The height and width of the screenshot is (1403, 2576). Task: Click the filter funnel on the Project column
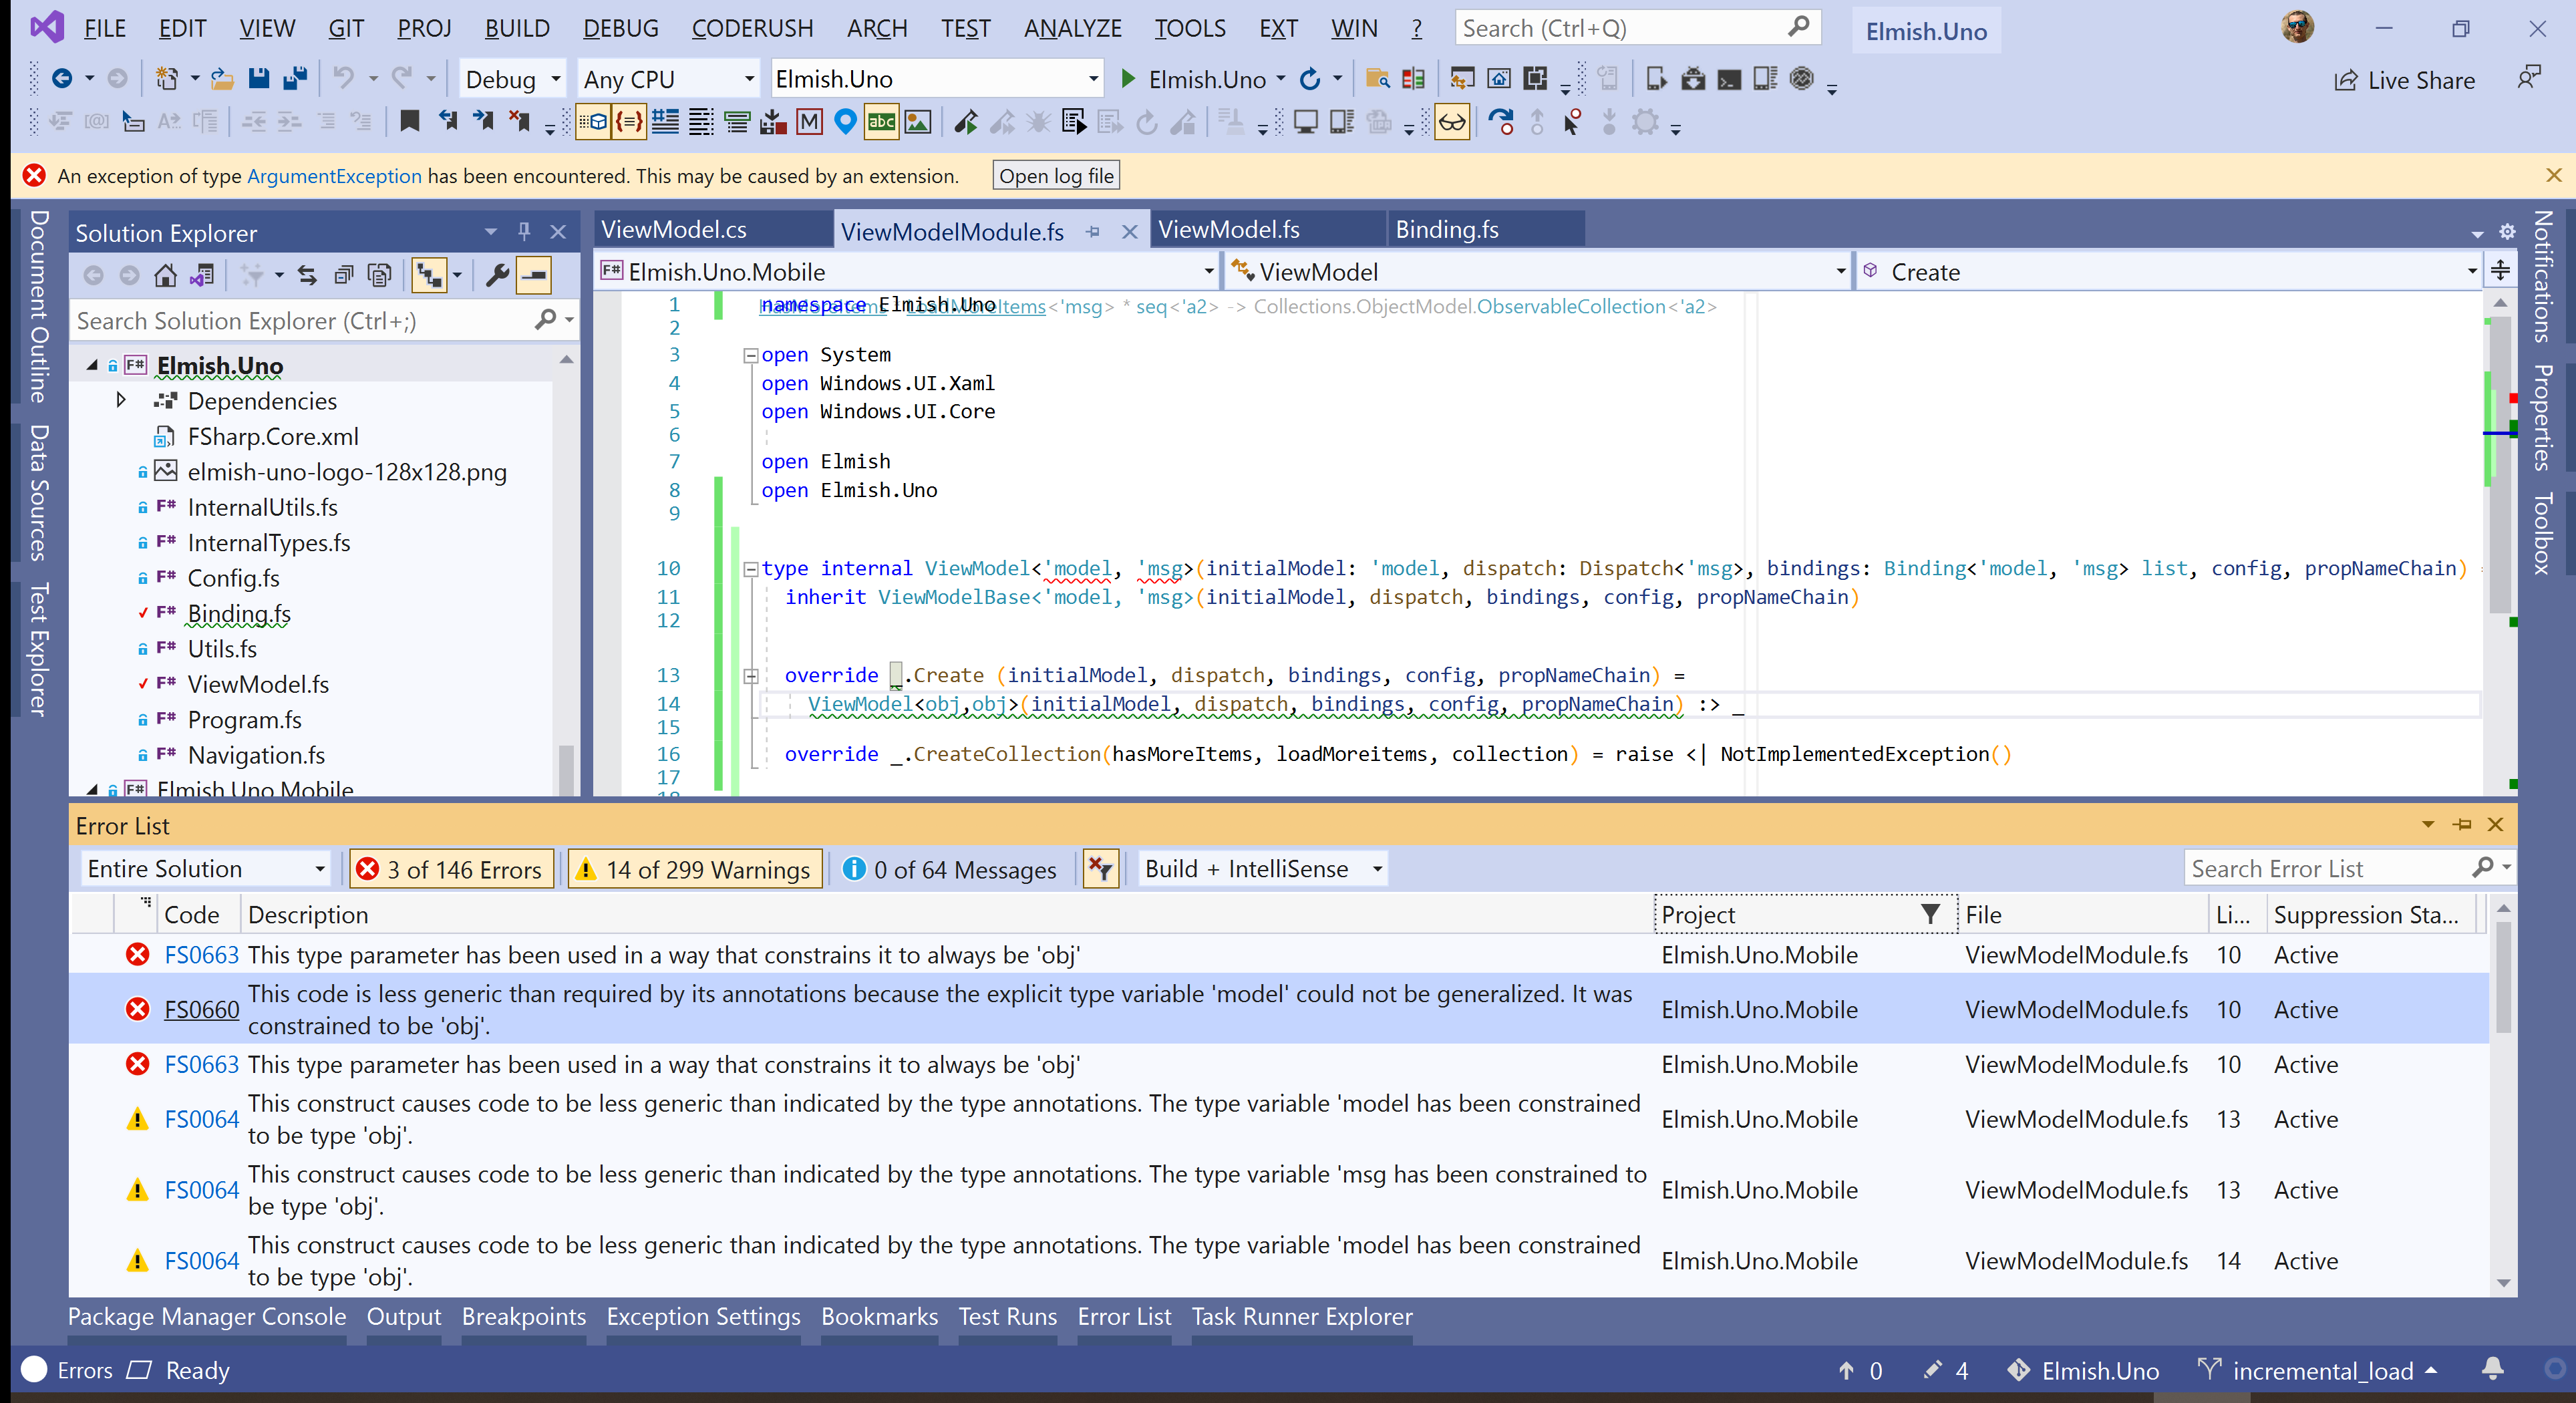click(x=1930, y=913)
